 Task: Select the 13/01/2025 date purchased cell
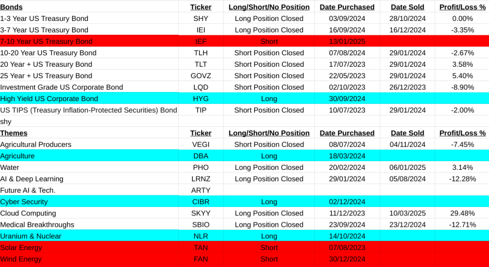[347, 41]
